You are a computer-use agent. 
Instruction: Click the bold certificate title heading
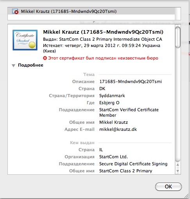[x=103, y=32]
